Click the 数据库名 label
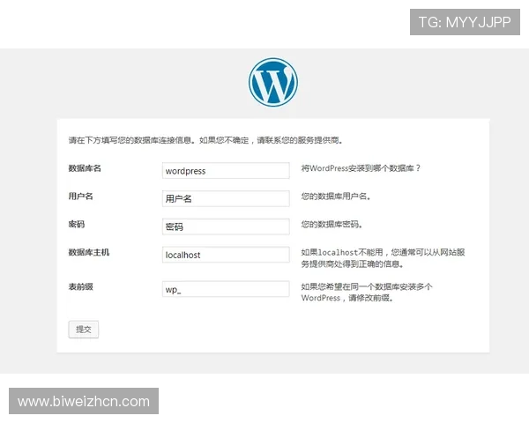 pyautogui.click(x=85, y=168)
